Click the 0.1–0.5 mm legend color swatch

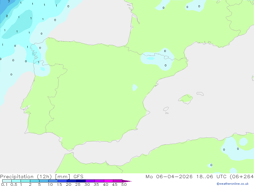(x=7, y=181)
